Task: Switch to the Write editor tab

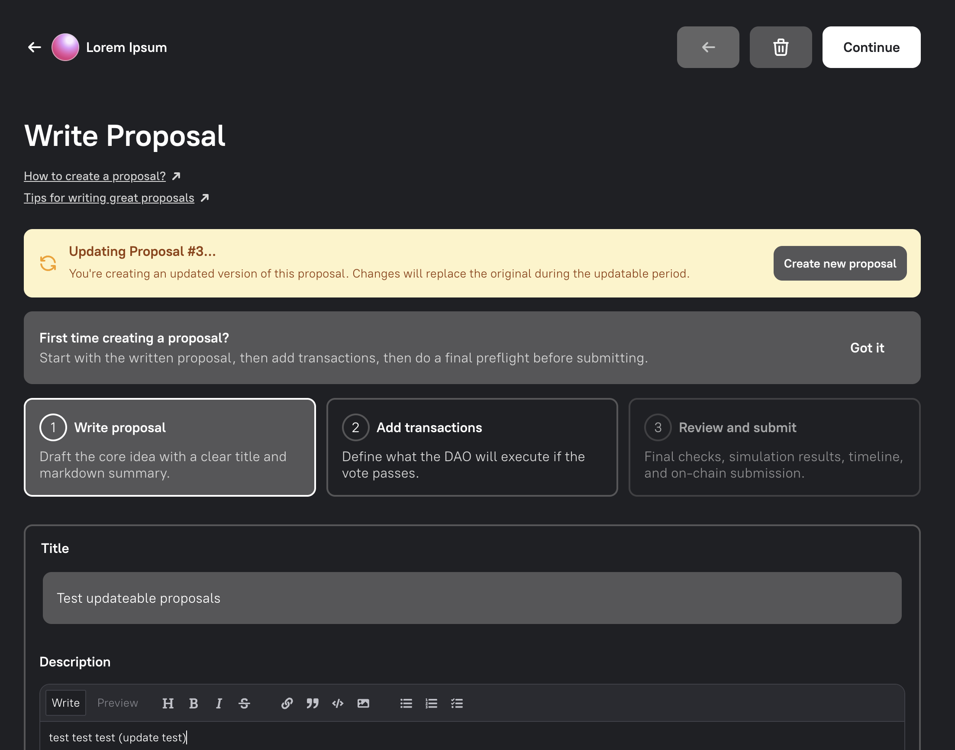Action: pos(66,702)
